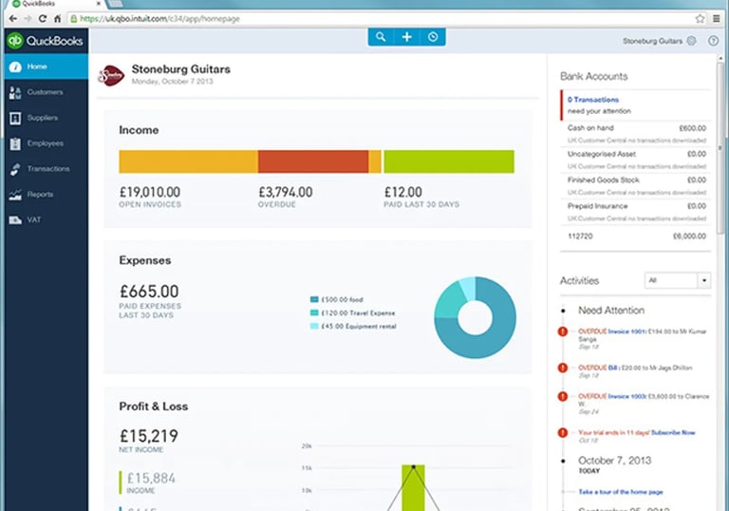Screen dimensions: 729x511
Task: Click the Suppliers building icon
Action: (x=15, y=118)
